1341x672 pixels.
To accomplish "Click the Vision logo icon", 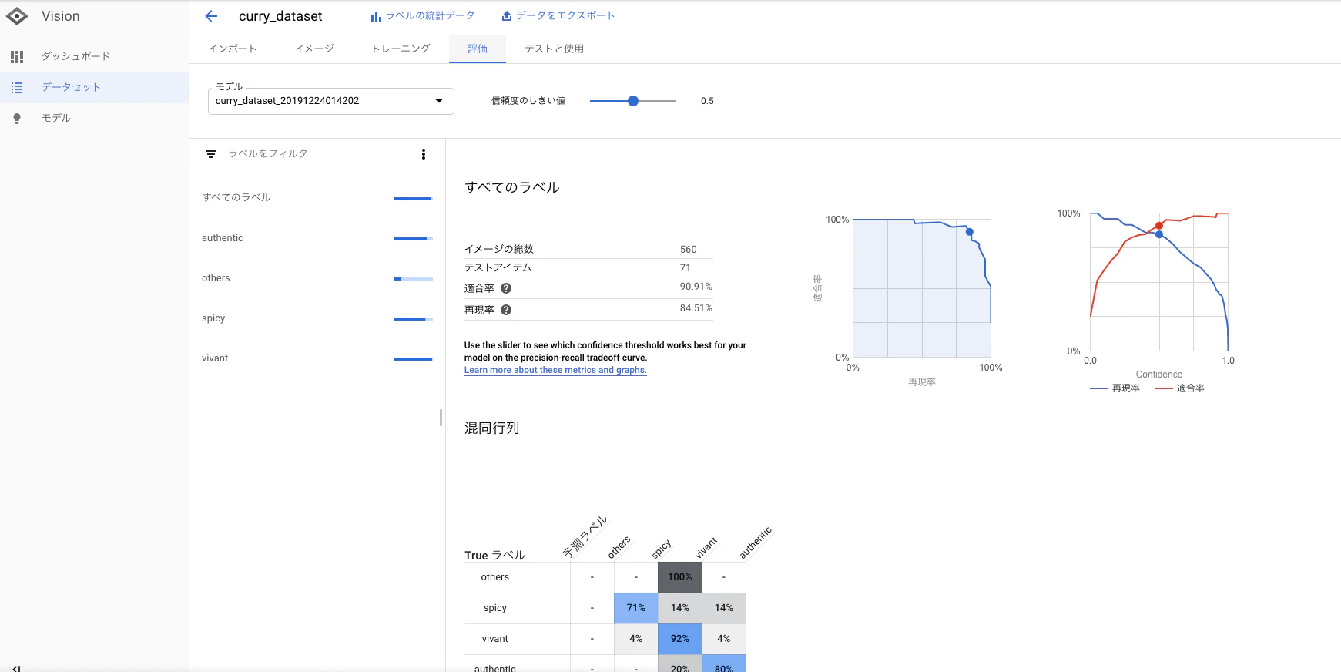I will [x=17, y=16].
